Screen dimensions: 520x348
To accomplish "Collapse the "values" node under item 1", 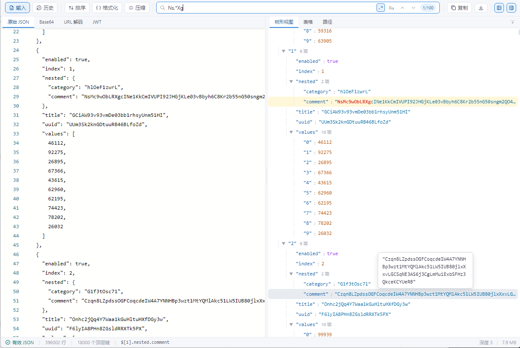I will (x=291, y=132).
